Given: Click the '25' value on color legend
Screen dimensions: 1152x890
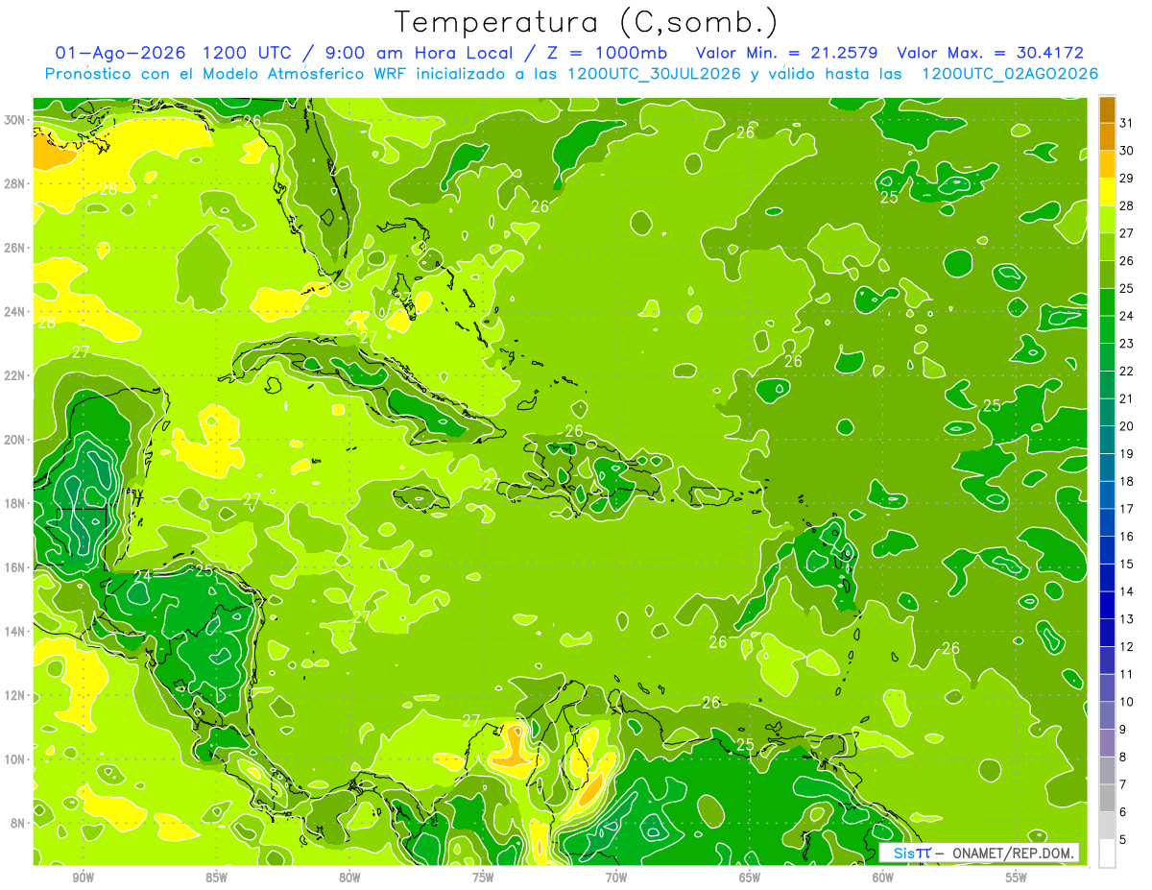Looking at the screenshot, I should point(1127,288).
